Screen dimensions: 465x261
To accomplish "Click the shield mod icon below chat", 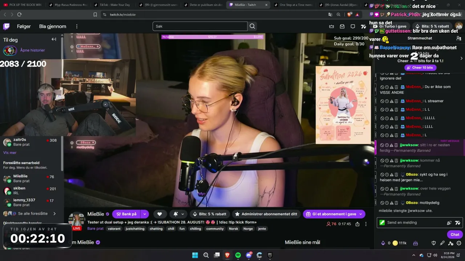I will 433,243.
